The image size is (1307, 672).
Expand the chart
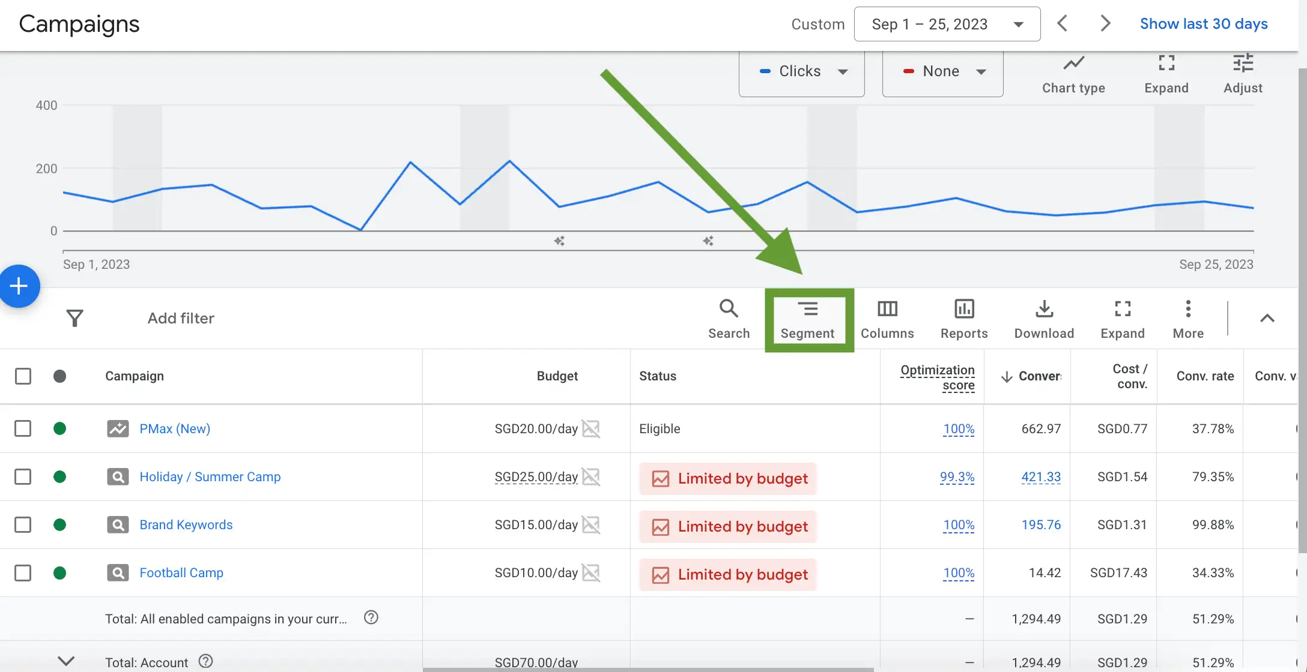(1166, 74)
